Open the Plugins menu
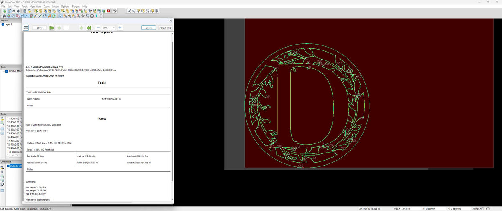Image resolution: width=502 pixels, height=211 pixels. (76, 7)
